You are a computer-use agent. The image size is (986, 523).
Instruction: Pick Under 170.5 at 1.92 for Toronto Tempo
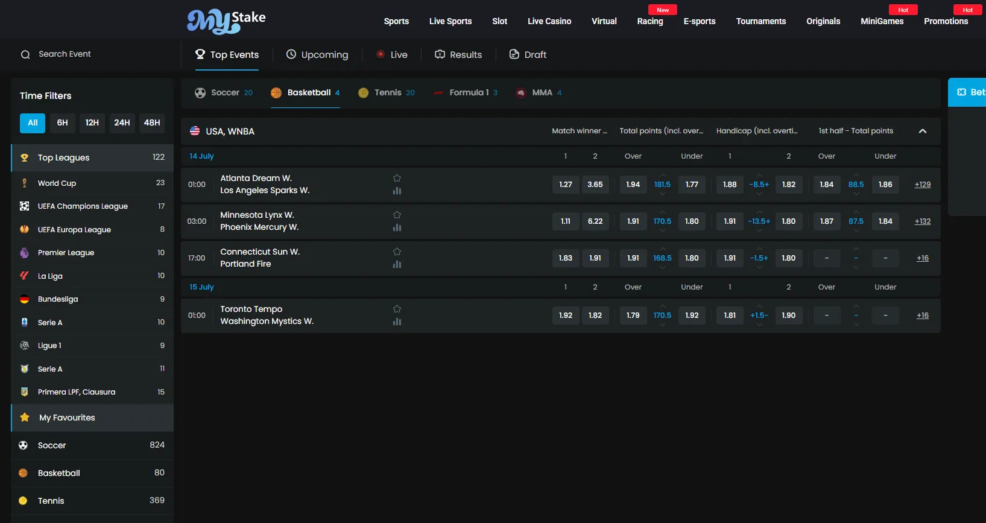click(692, 315)
